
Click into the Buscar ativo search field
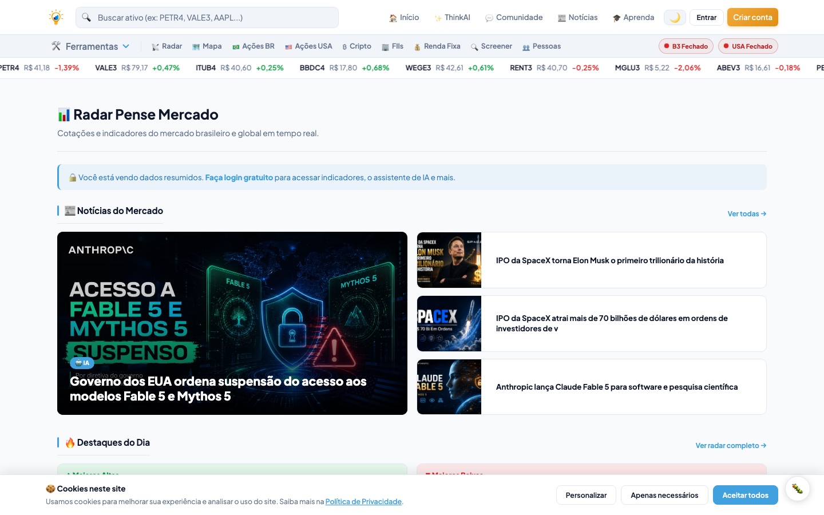(207, 17)
